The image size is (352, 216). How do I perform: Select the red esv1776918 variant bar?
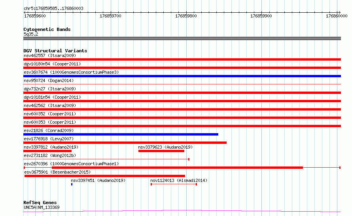(125, 143)
